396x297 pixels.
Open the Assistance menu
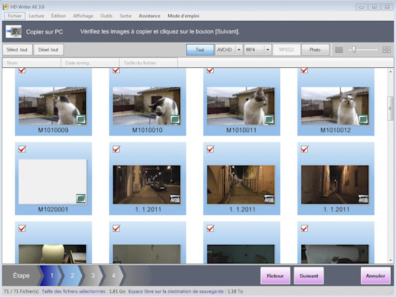point(149,16)
